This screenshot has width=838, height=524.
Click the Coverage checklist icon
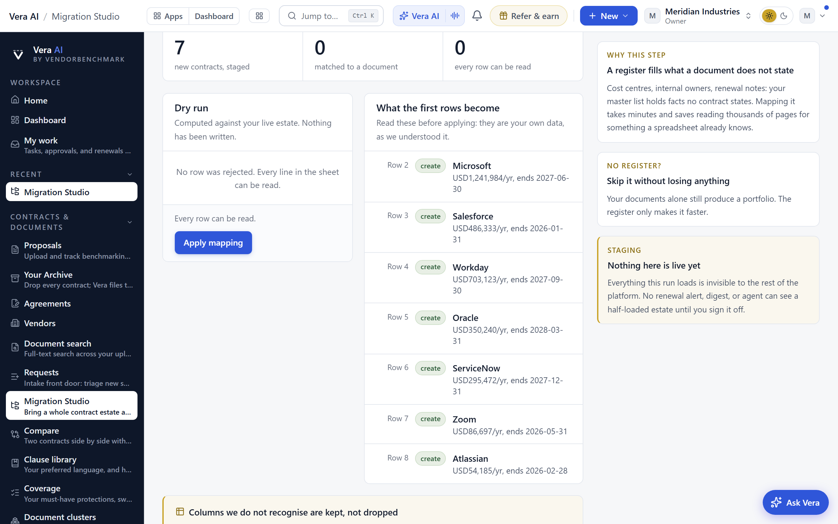(x=15, y=493)
